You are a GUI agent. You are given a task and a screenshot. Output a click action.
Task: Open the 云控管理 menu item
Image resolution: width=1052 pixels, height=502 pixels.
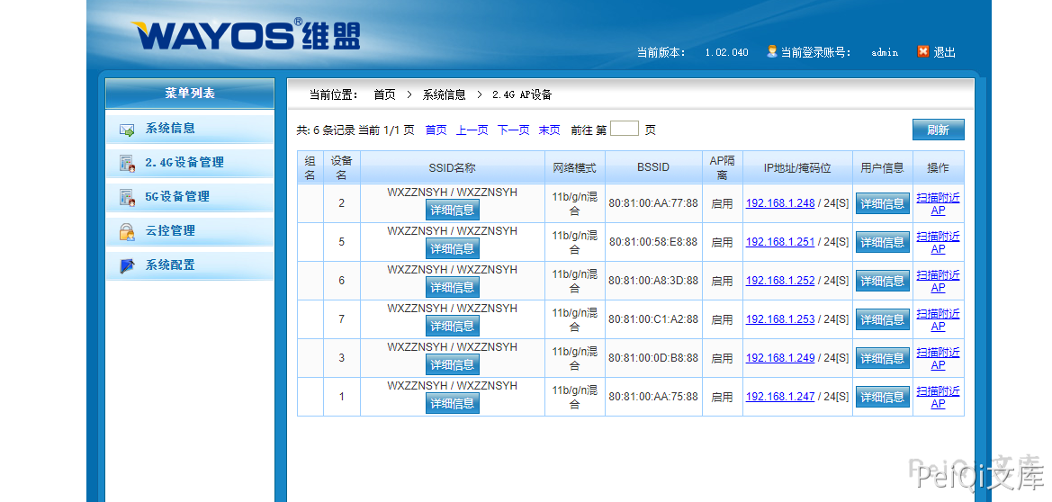(x=170, y=231)
